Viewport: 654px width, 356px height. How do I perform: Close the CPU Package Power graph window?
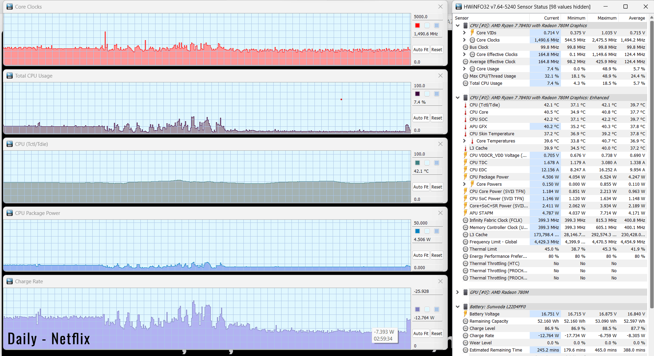[x=440, y=213]
